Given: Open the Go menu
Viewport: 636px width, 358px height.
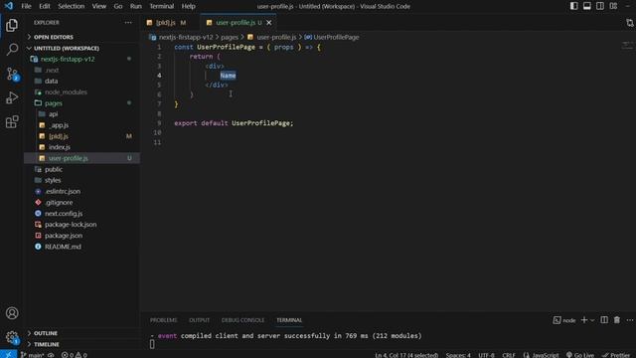Looking at the screenshot, I should coord(118,6).
